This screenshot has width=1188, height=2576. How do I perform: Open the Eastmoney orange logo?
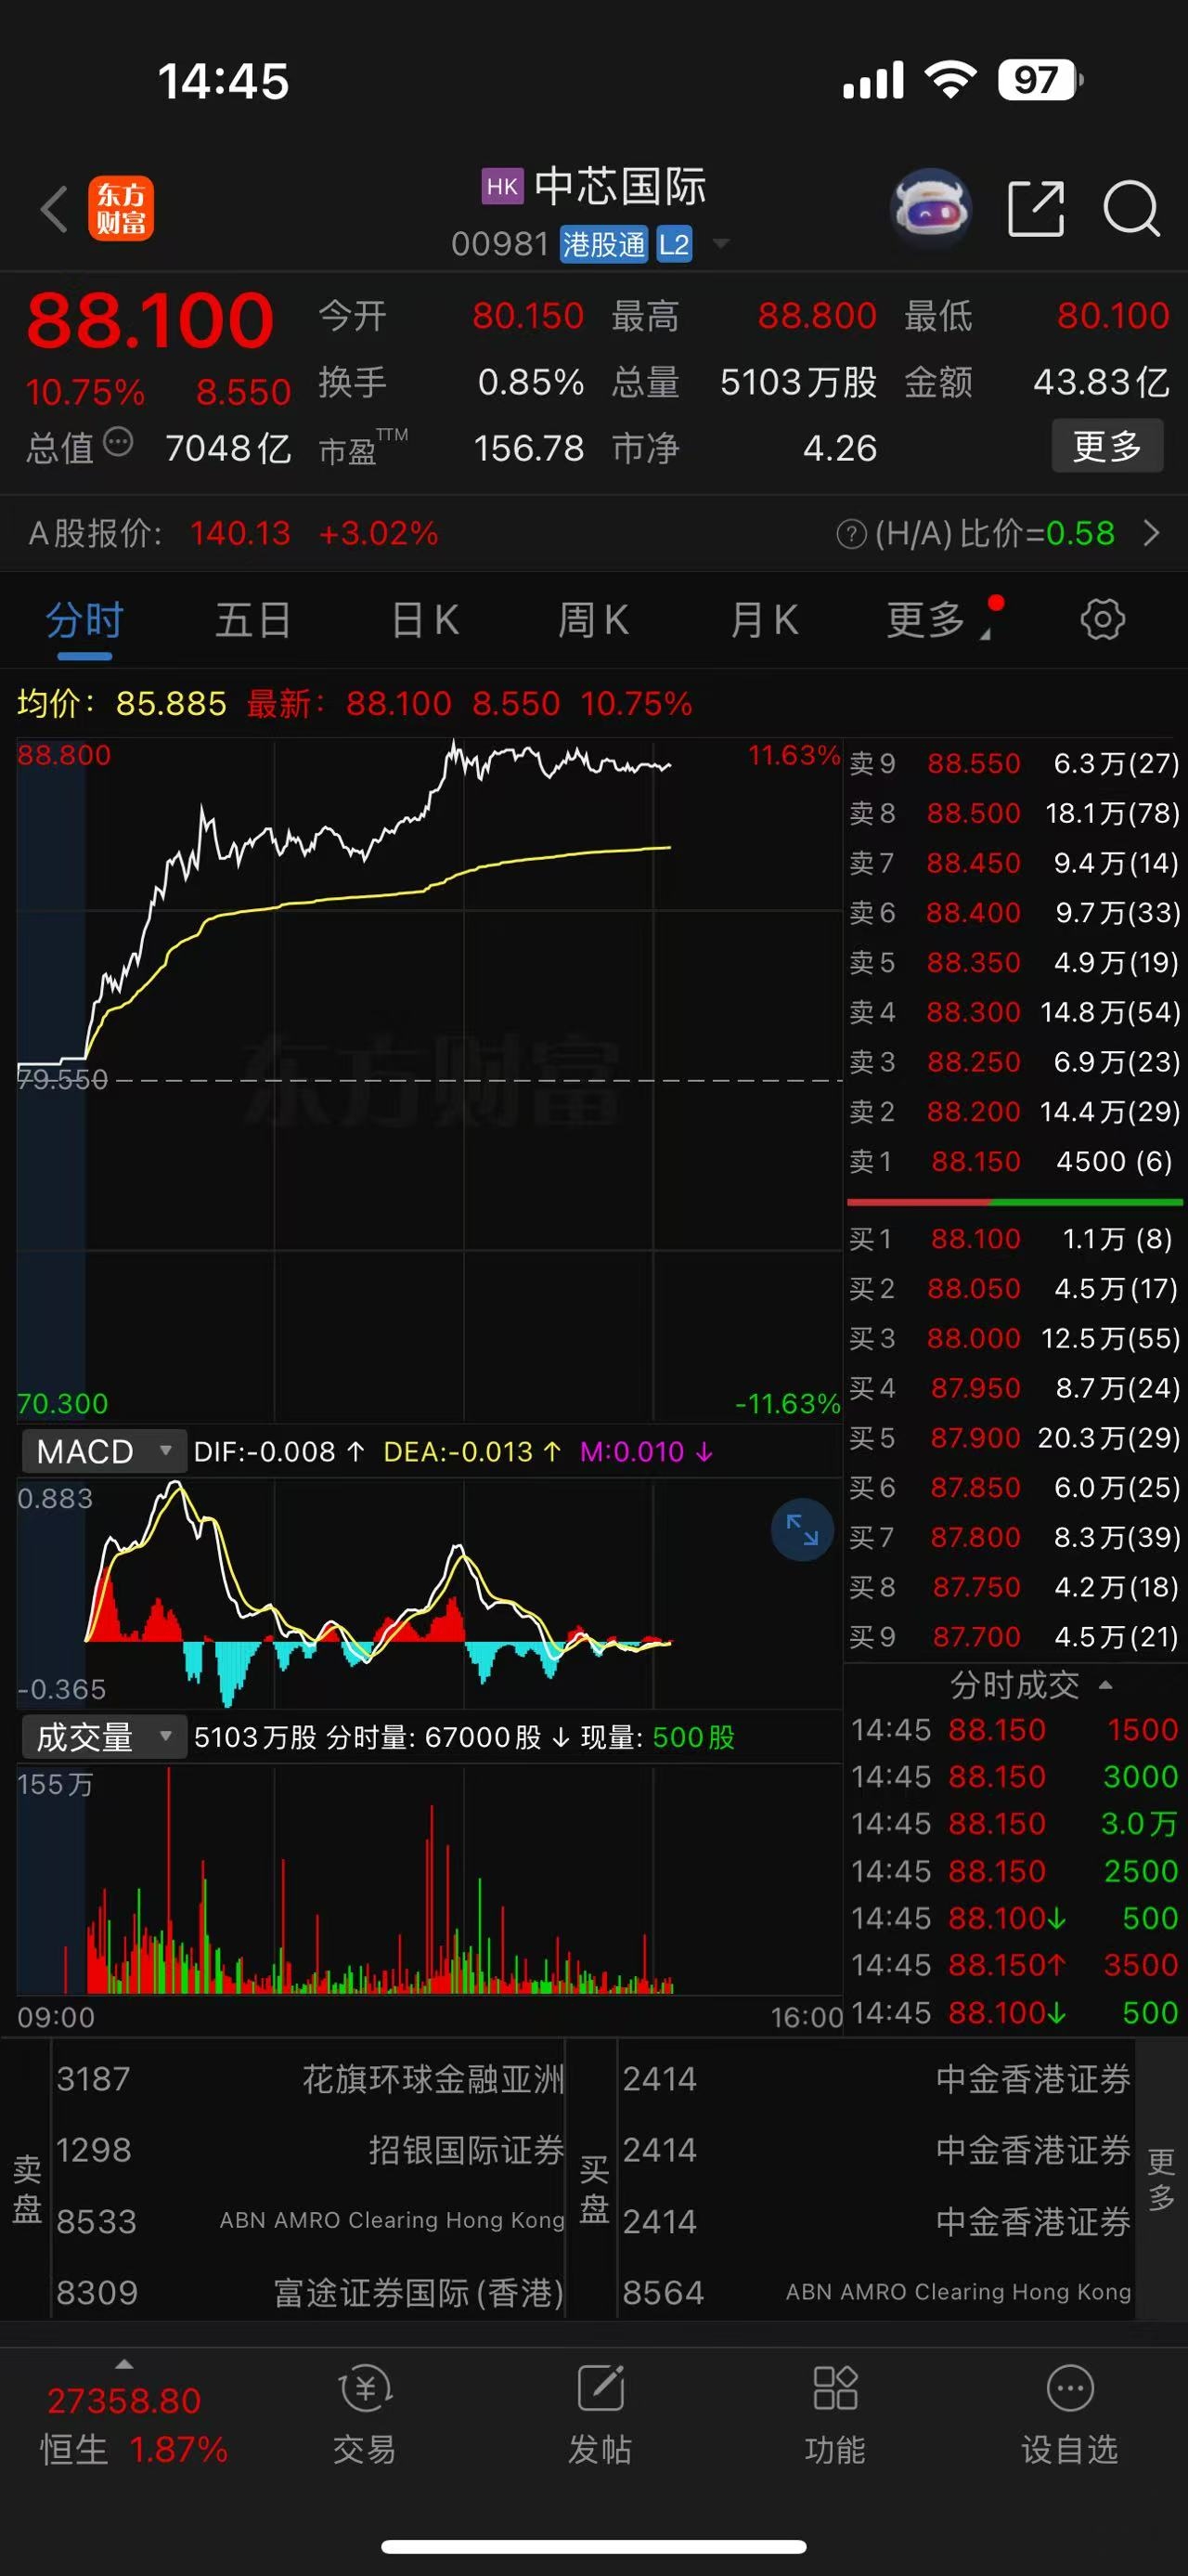121,209
